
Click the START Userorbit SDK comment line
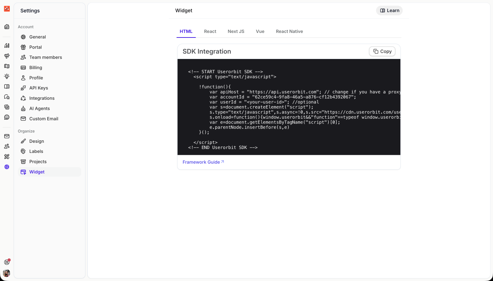pyautogui.click(x=226, y=72)
